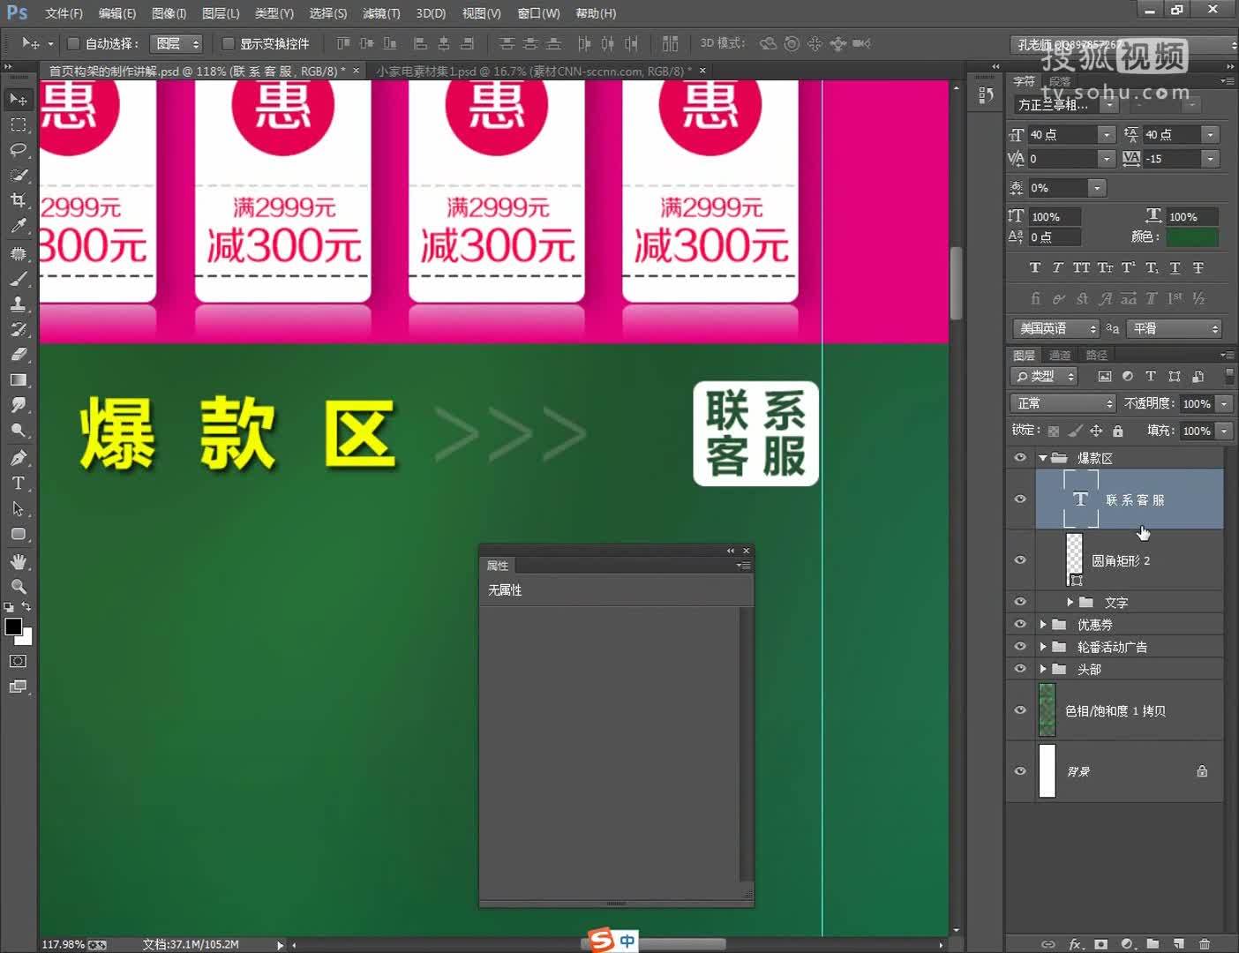Open the fx layer styles menu icon
1239x953 pixels.
click(x=1075, y=944)
